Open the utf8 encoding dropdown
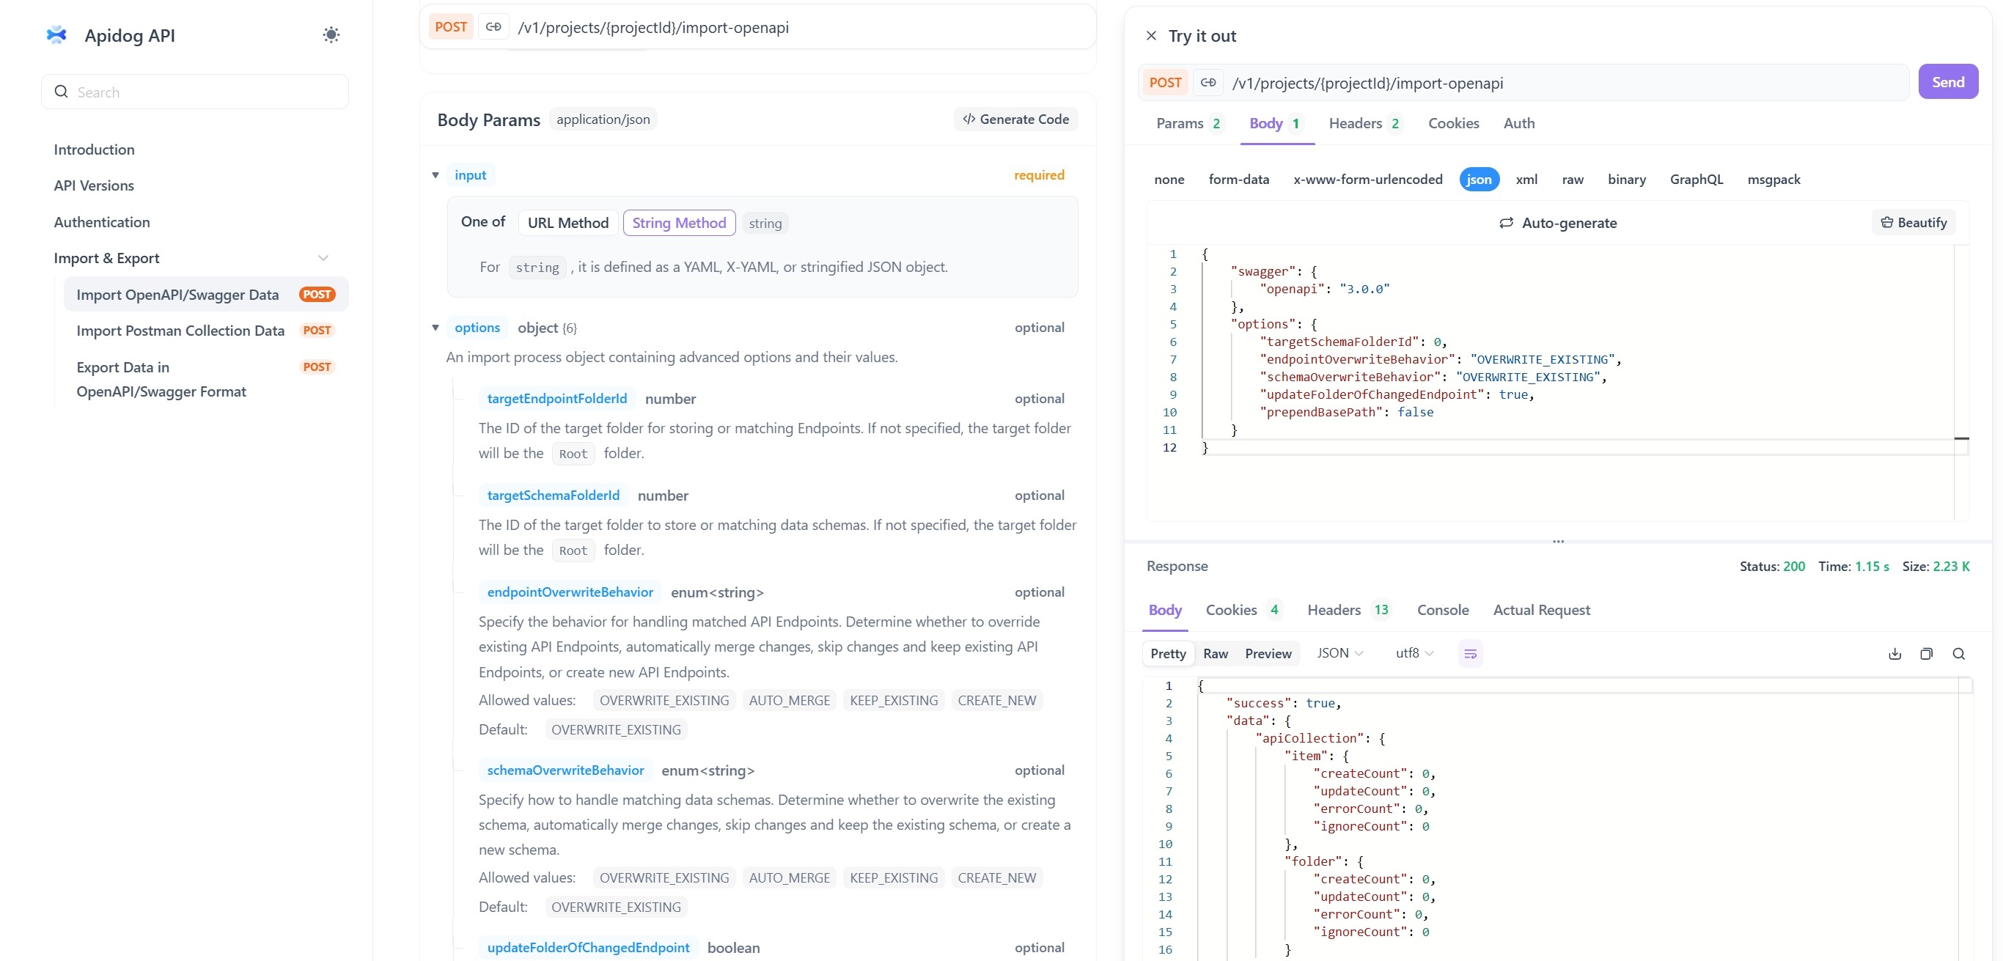2003x961 pixels. click(x=1414, y=654)
